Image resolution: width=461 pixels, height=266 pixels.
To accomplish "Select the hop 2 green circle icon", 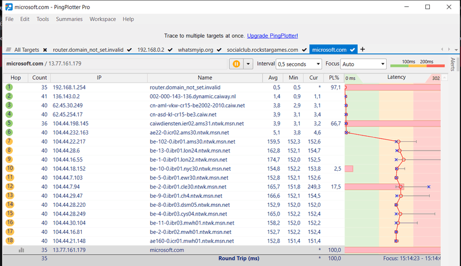I will pyautogui.click(x=9, y=96).
